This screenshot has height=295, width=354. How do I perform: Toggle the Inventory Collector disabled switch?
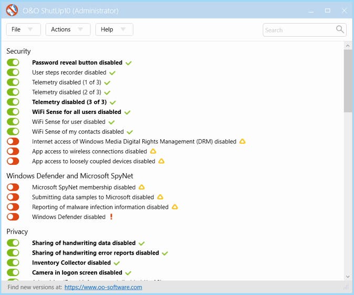pos(13,262)
